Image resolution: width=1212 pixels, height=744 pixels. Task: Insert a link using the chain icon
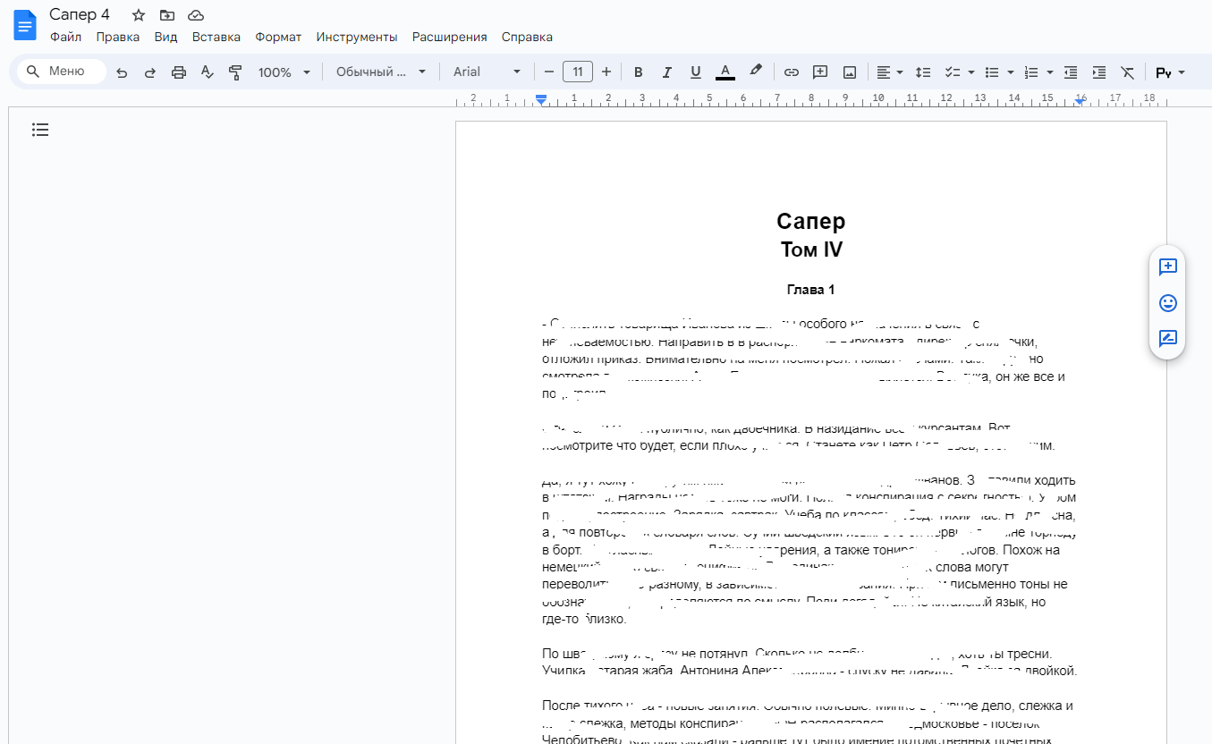click(791, 72)
